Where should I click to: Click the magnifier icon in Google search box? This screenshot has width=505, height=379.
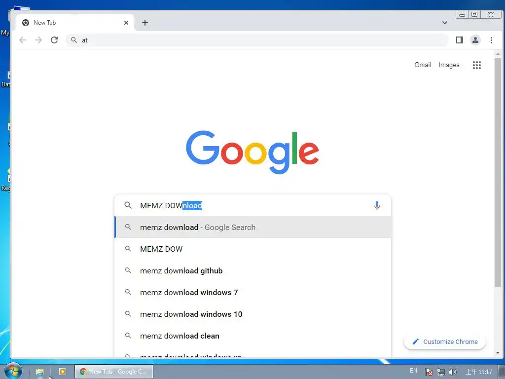click(x=128, y=205)
